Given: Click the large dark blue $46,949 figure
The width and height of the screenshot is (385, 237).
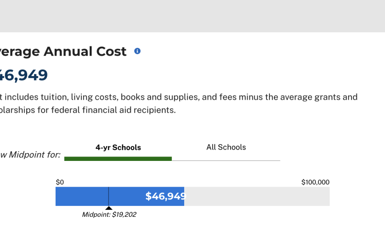Looking at the screenshot, I should point(24,75).
